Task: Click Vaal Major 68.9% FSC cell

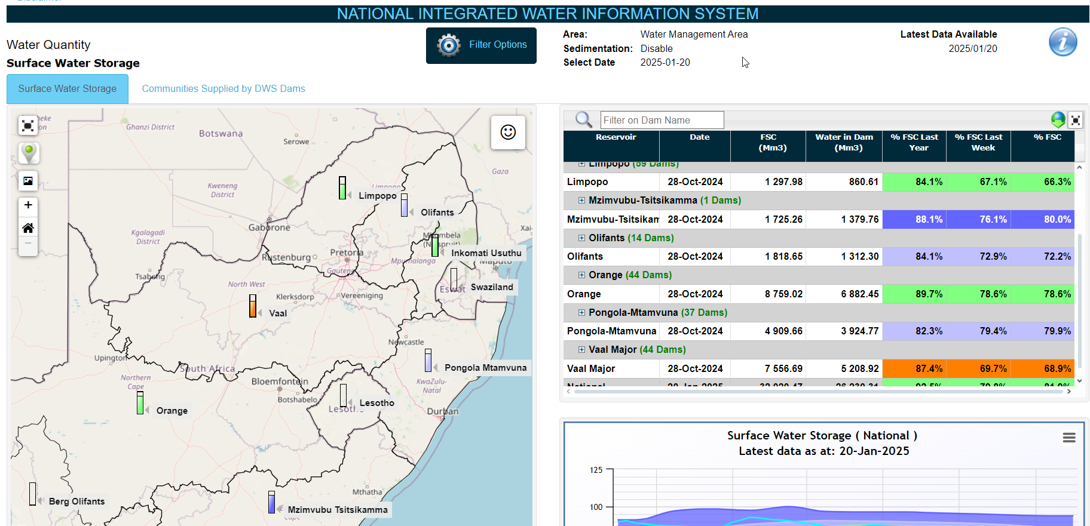Action: [x=1043, y=369]
